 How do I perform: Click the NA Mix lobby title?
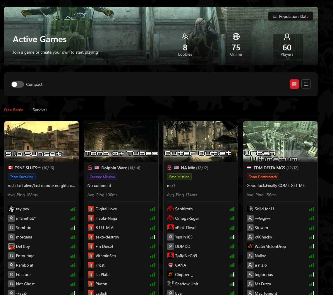point(188,168)
